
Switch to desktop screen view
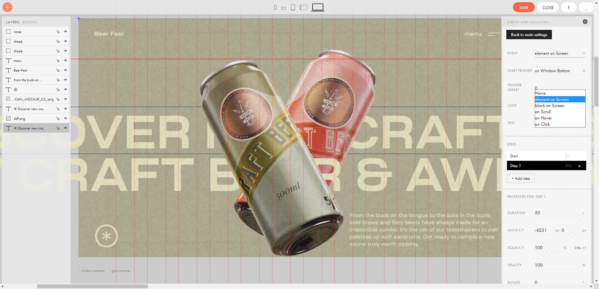(318, 7)
